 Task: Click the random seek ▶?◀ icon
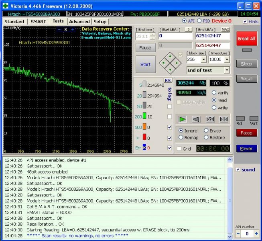(x=210, y=119)
